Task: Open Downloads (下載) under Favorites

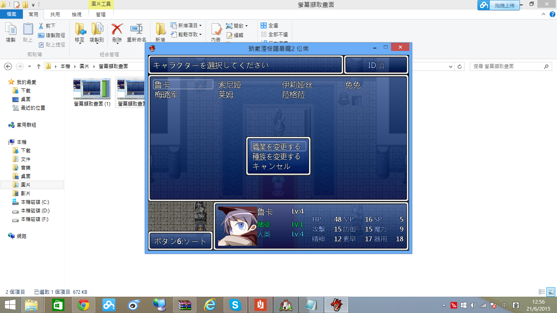Action: coord(26,90)
